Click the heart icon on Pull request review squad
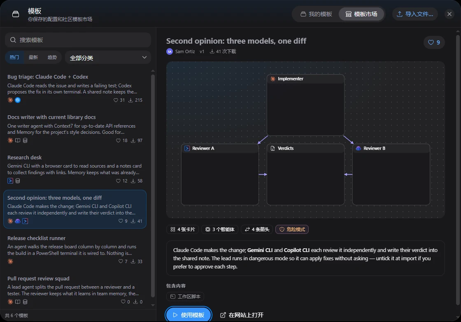This screenshot has height=322, width=461. [123, 302]
